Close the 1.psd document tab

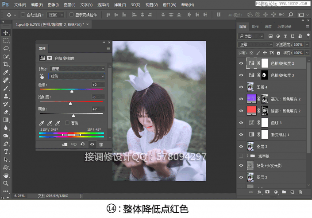click(87, 24)
